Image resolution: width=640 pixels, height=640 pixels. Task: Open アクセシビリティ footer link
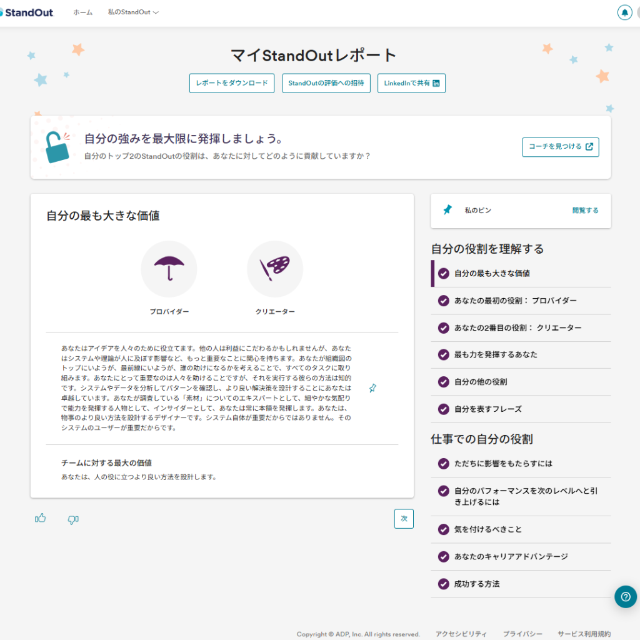[461, 634]
